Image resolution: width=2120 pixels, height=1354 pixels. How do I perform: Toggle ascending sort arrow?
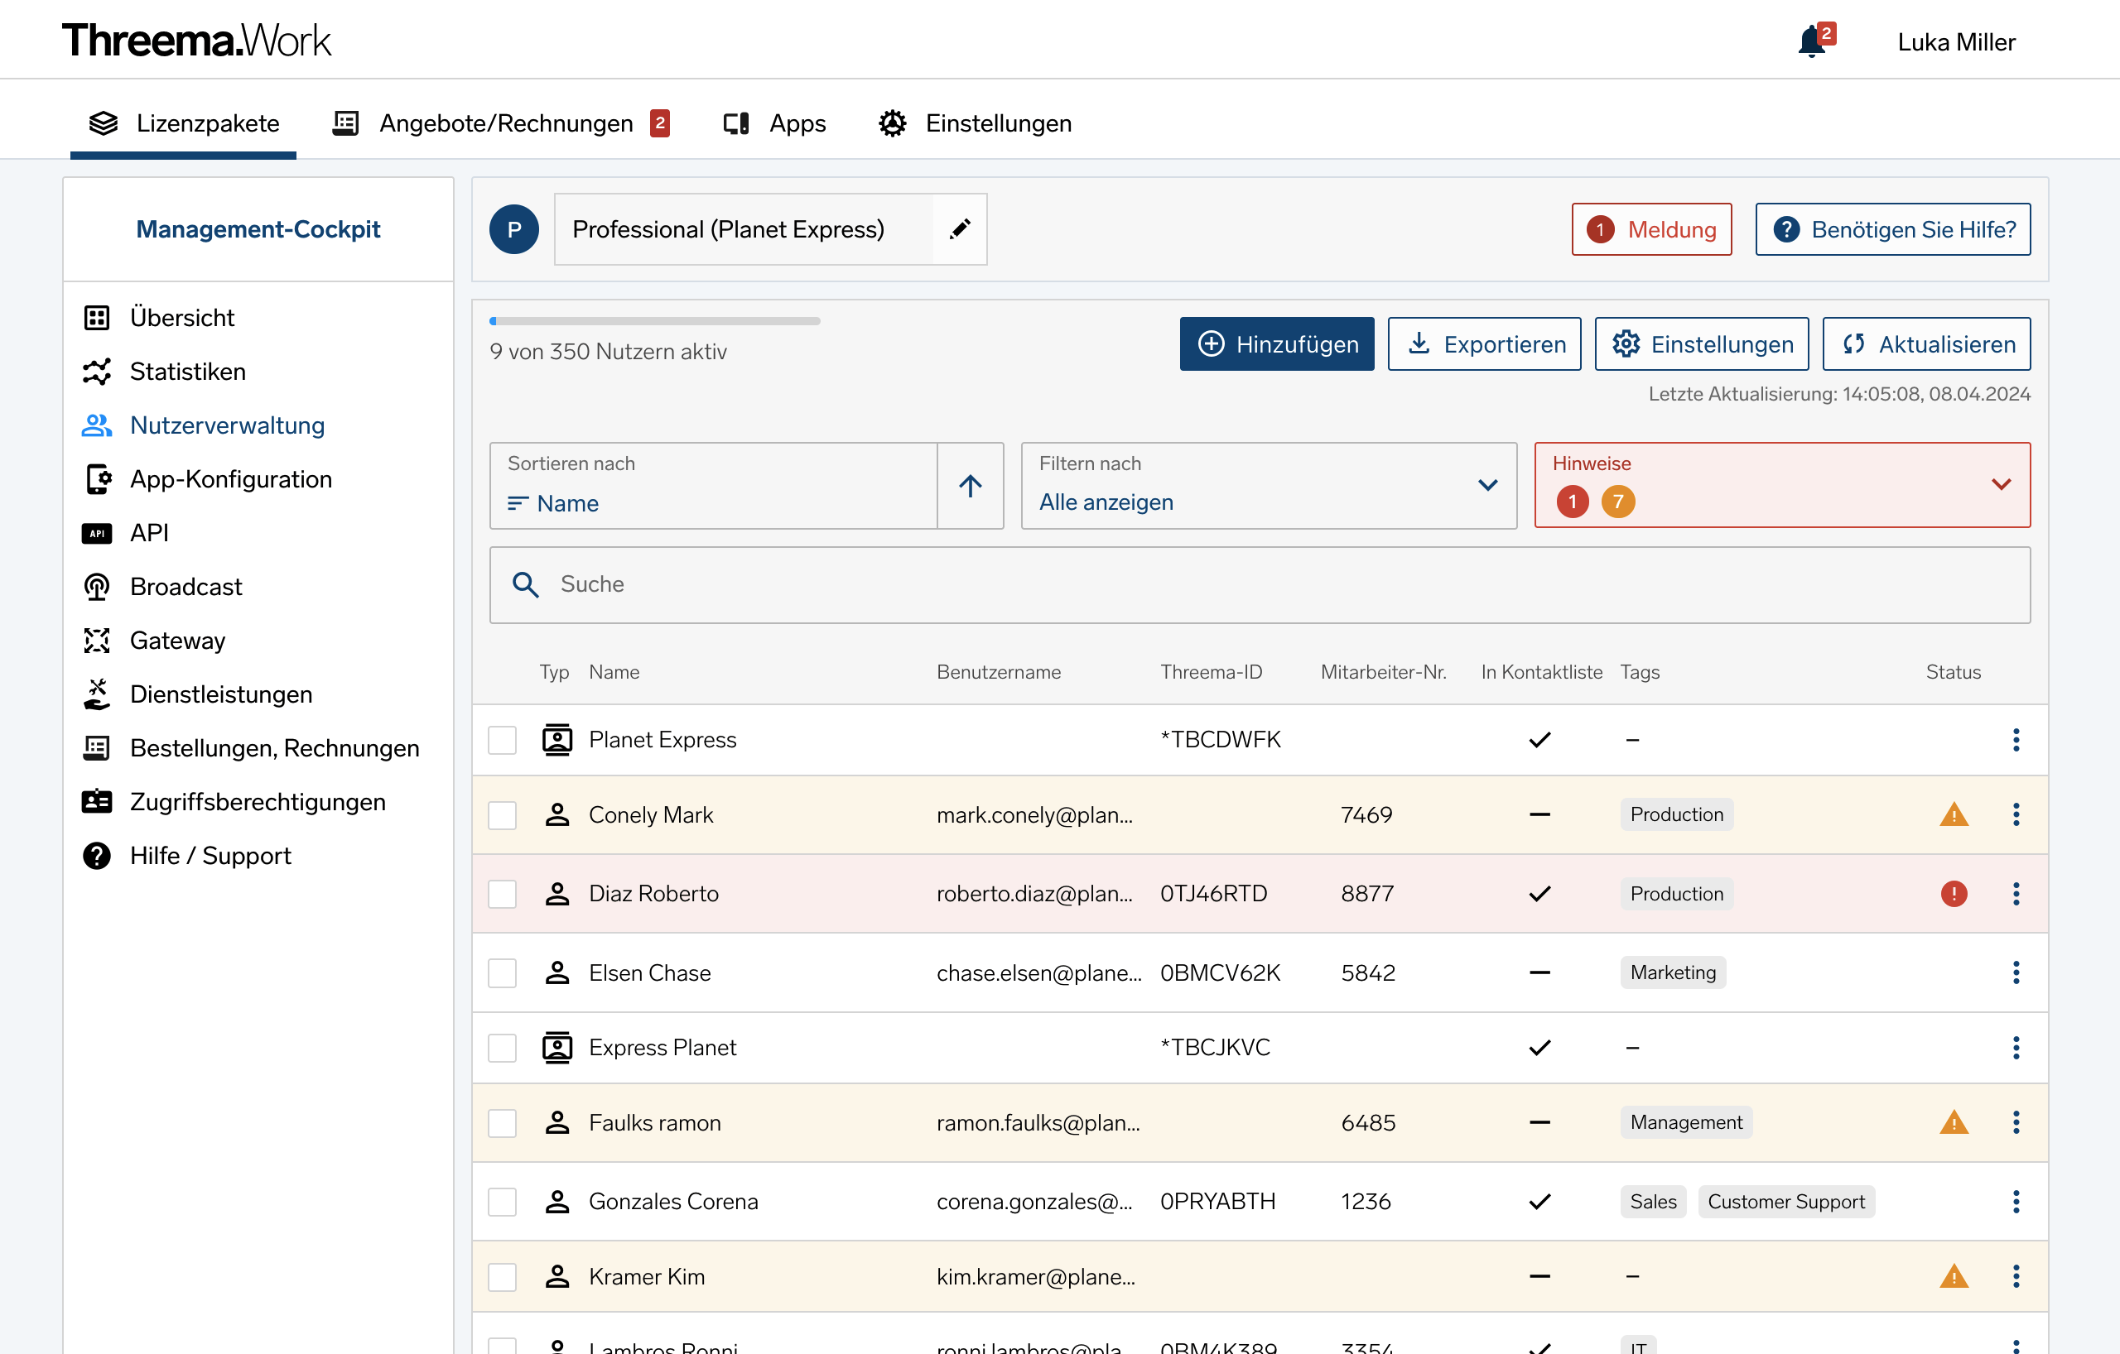[x=971, y=486]
